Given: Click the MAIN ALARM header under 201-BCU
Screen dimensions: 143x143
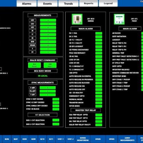Looking at the screenshot, I should click(86, 29).
